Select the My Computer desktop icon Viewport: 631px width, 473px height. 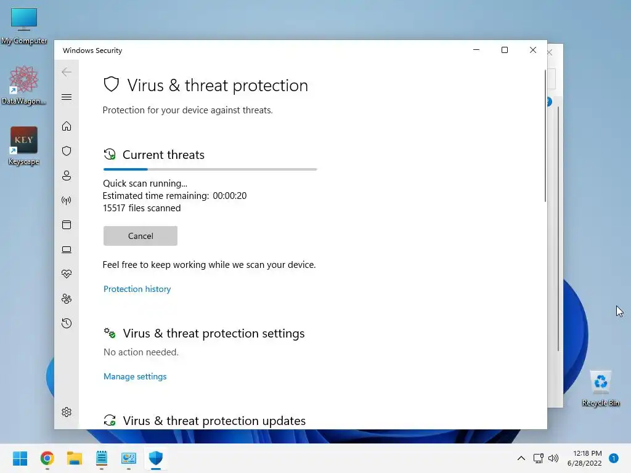click(x=24, y=26)
